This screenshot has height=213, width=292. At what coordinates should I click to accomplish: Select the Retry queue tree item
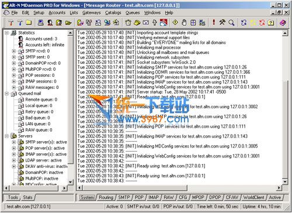click(x=39, y=112)
